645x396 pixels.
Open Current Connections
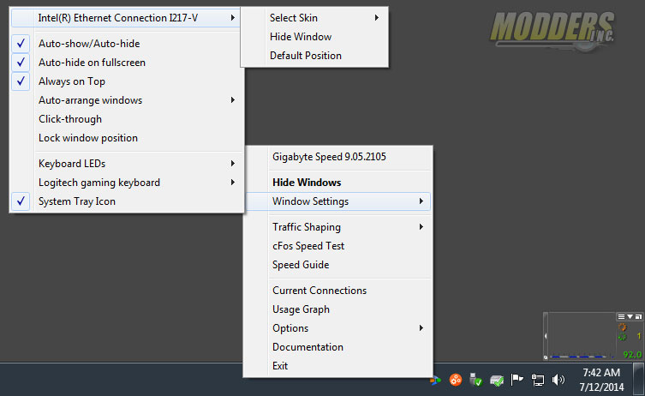click(337, 291)
